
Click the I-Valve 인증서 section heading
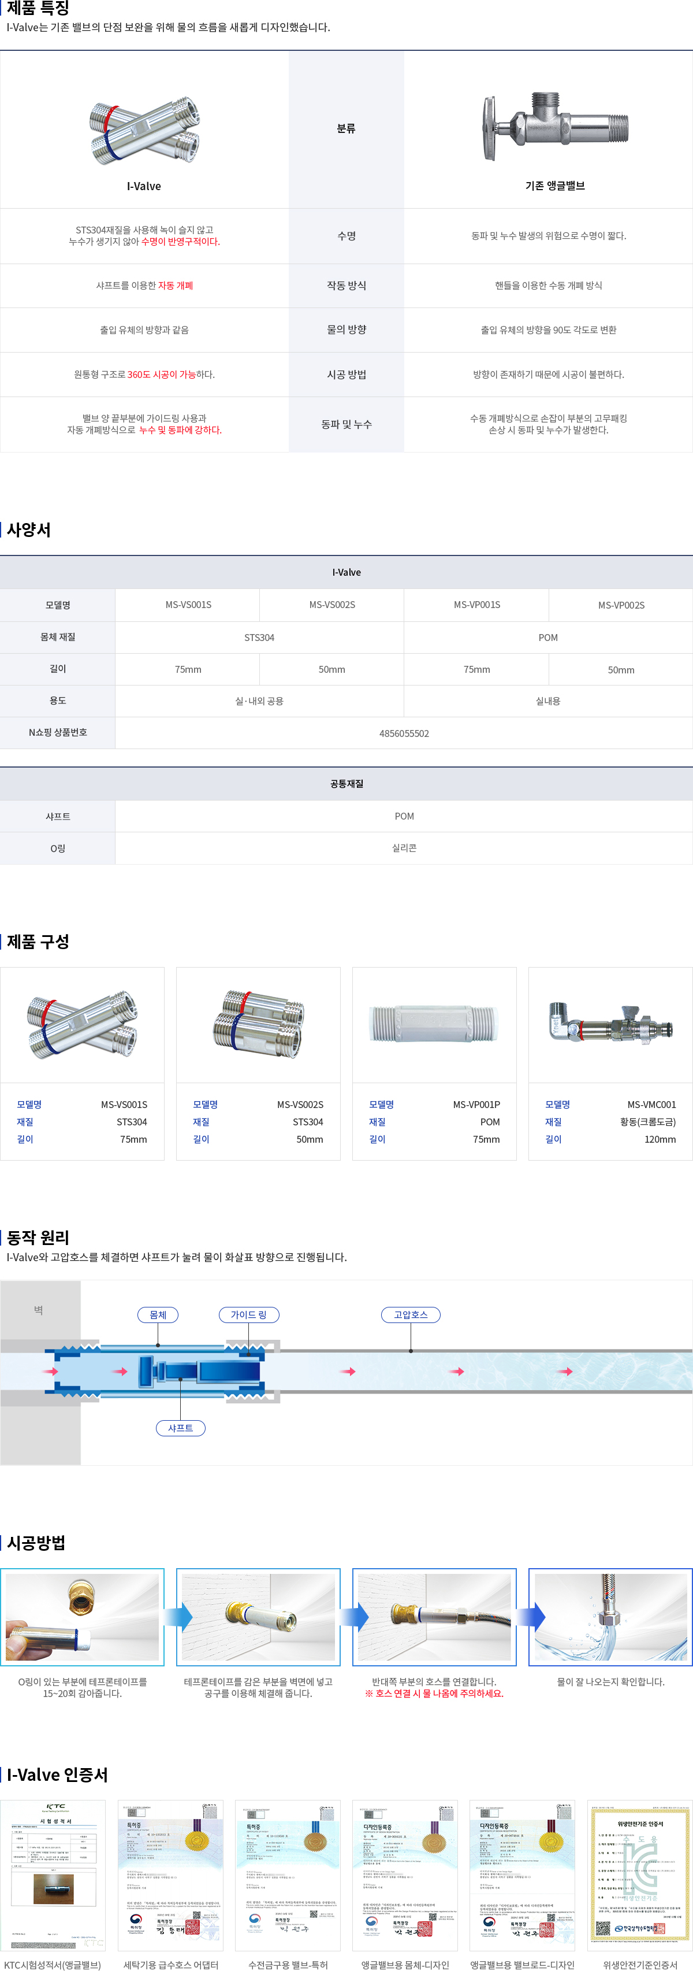(x=57, y=1774)
